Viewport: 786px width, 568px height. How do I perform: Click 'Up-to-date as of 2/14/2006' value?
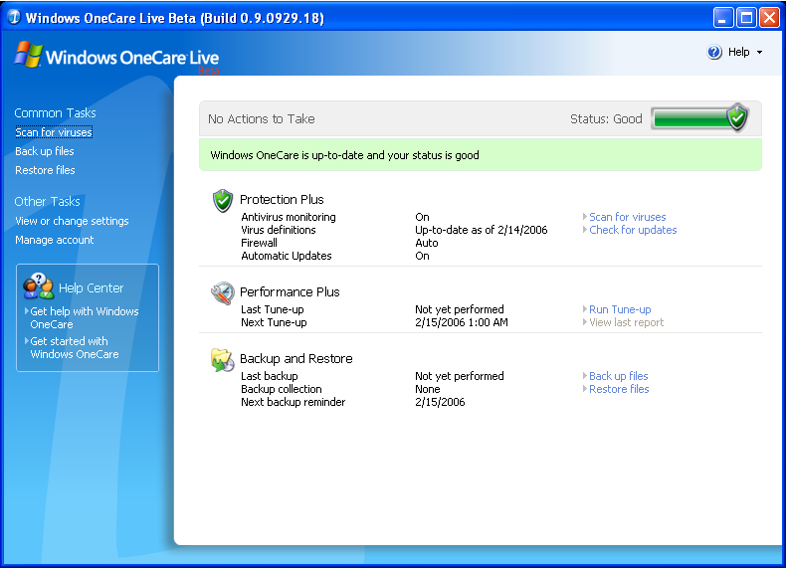[x=482, y=230]
